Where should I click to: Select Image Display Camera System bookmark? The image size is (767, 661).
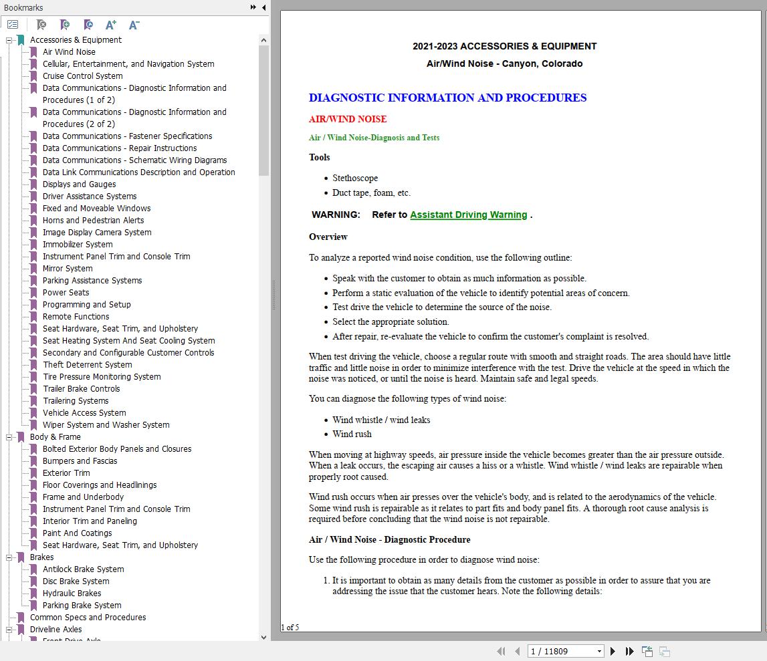pyautogui.click(x=97, y=232)
